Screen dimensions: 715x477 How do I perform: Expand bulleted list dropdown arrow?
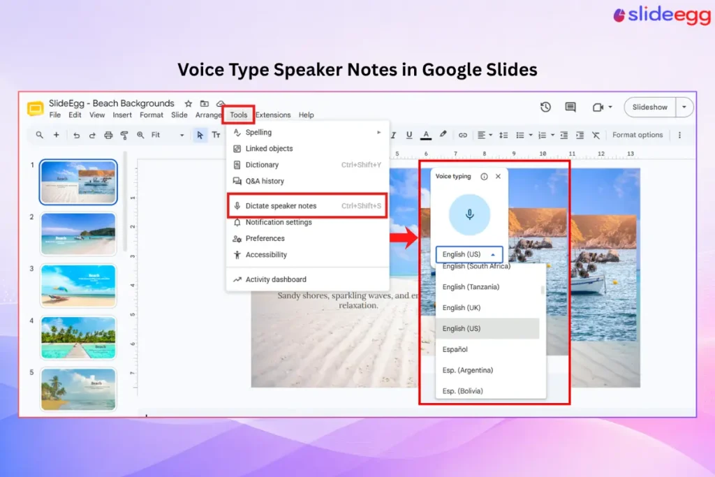(531, 135)
